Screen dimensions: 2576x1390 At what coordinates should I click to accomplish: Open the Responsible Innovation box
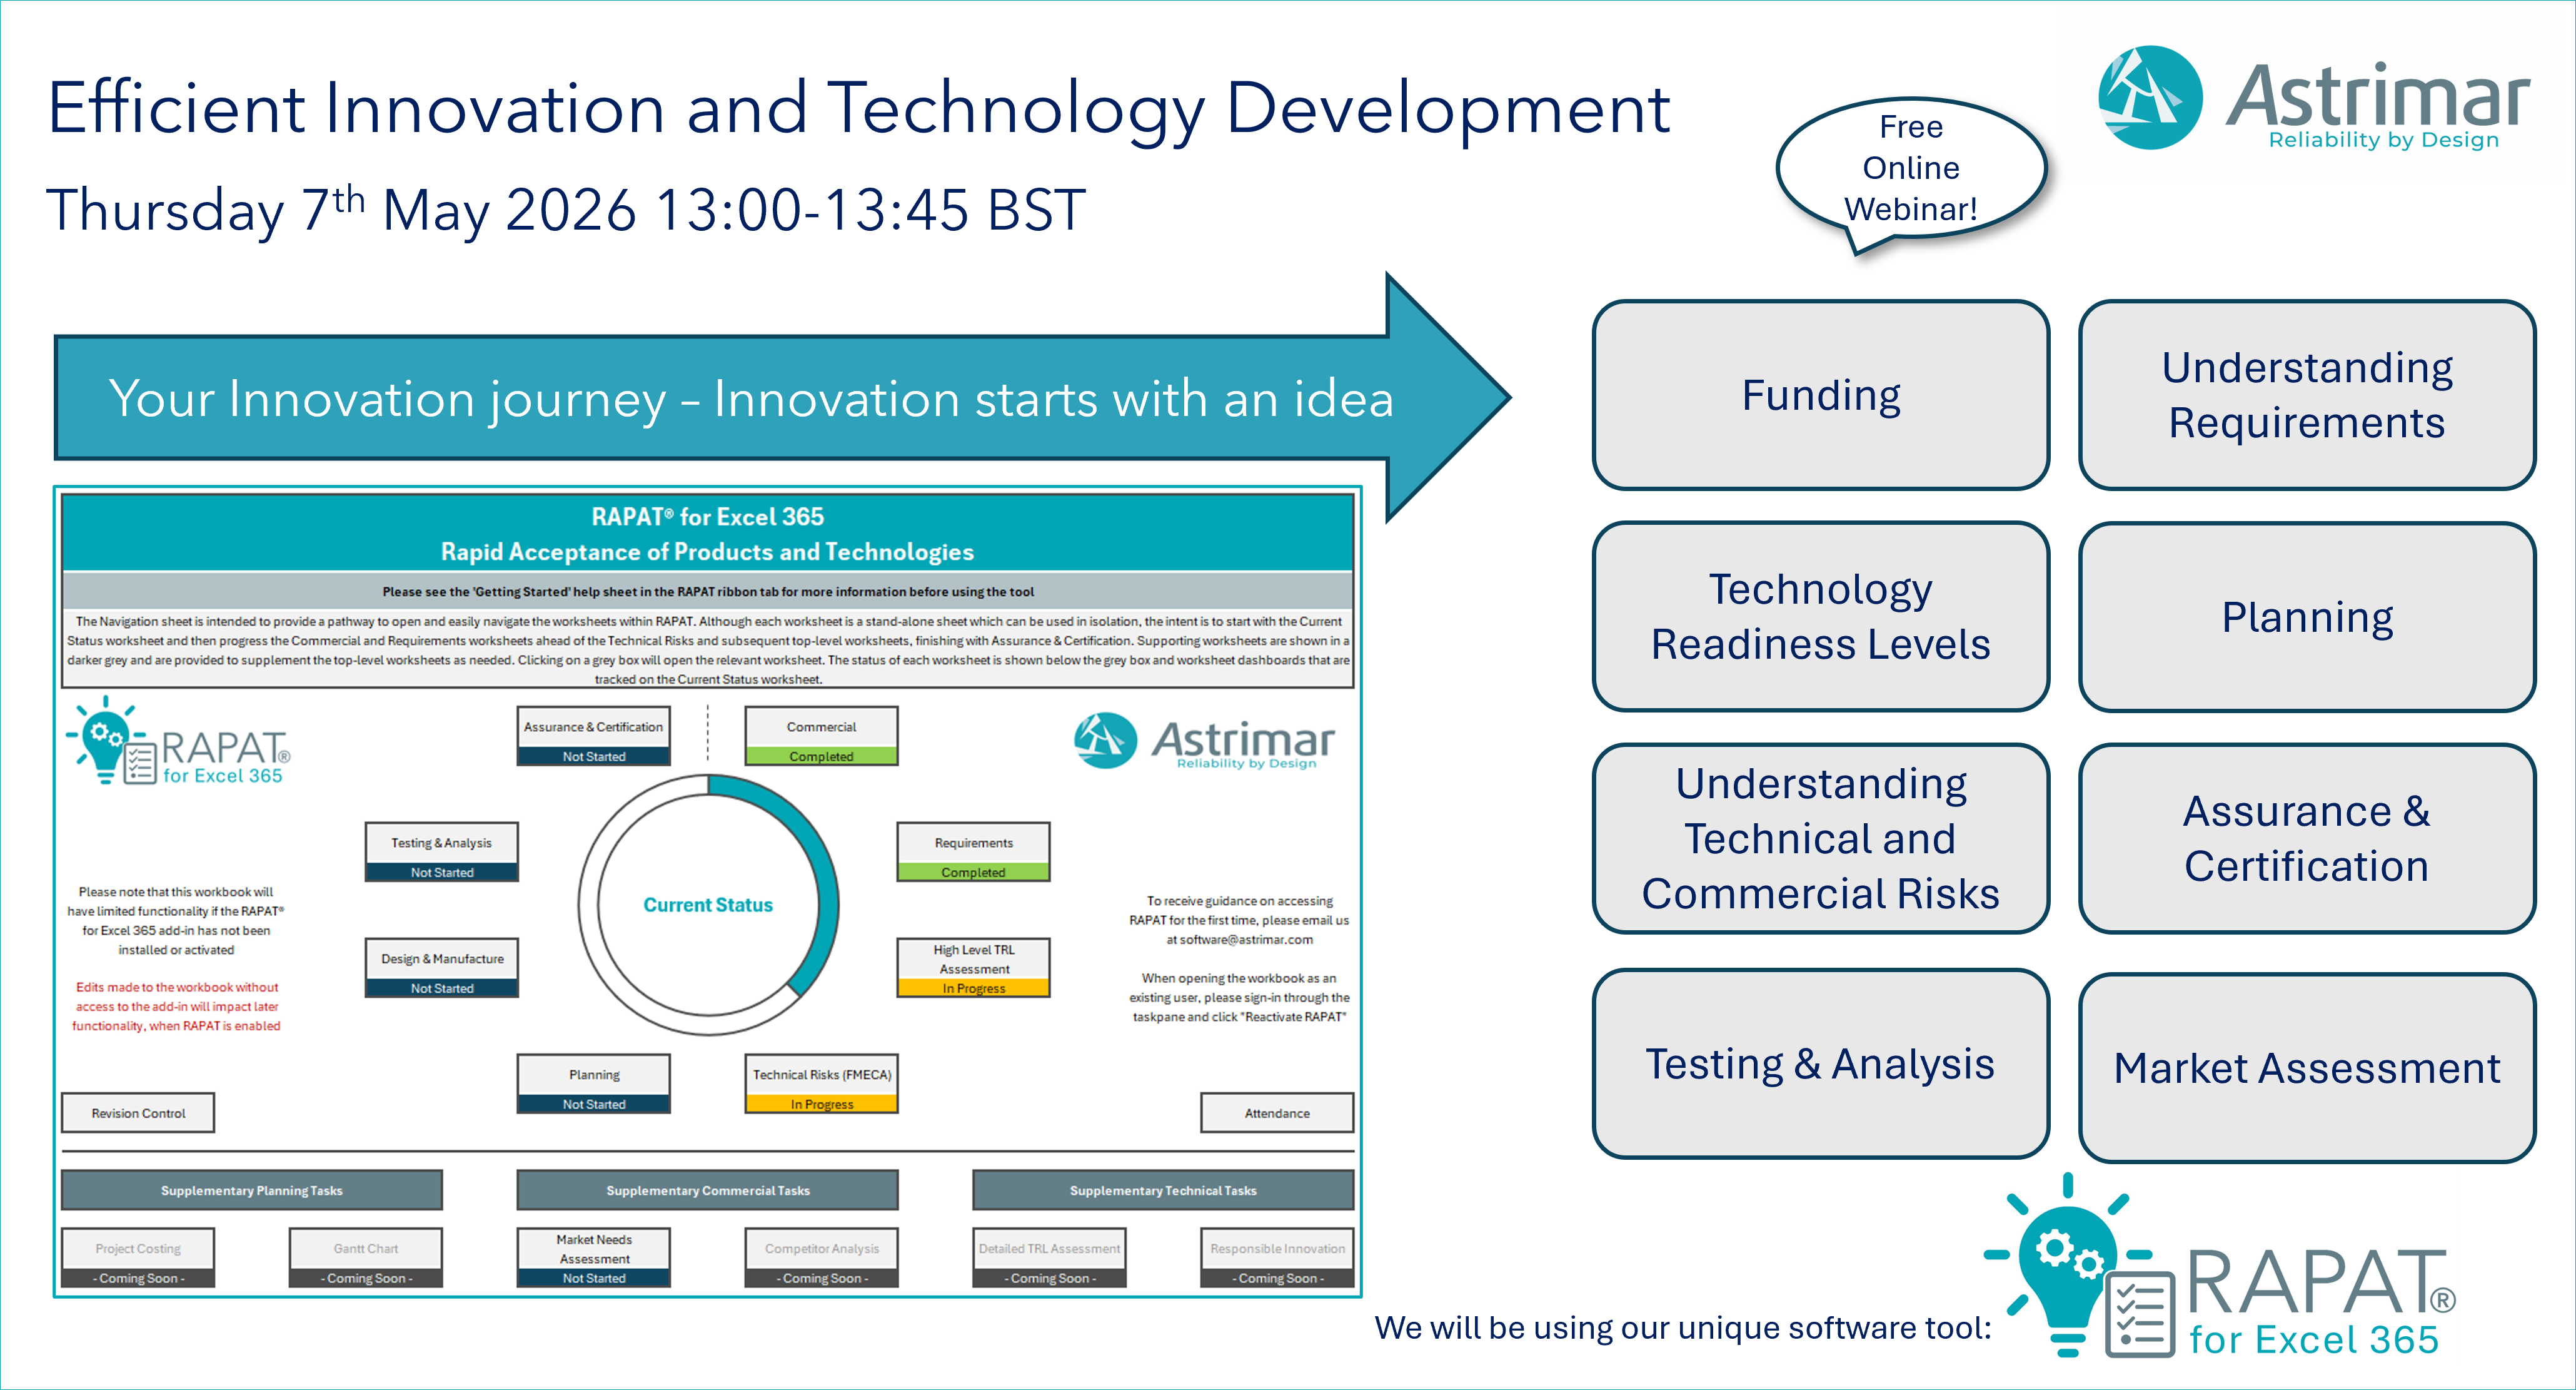1277,1258
